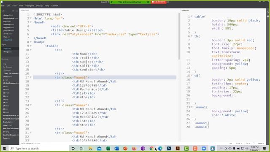Click the Stop Share button

(159, 2)
